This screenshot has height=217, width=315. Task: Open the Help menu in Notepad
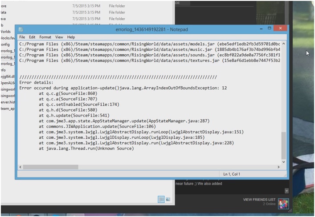tap(71, 37)
